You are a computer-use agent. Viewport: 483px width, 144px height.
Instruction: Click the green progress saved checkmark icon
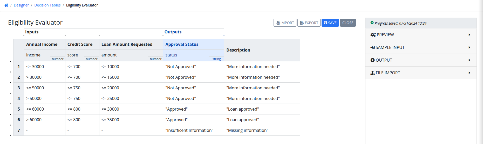(372, 23)
